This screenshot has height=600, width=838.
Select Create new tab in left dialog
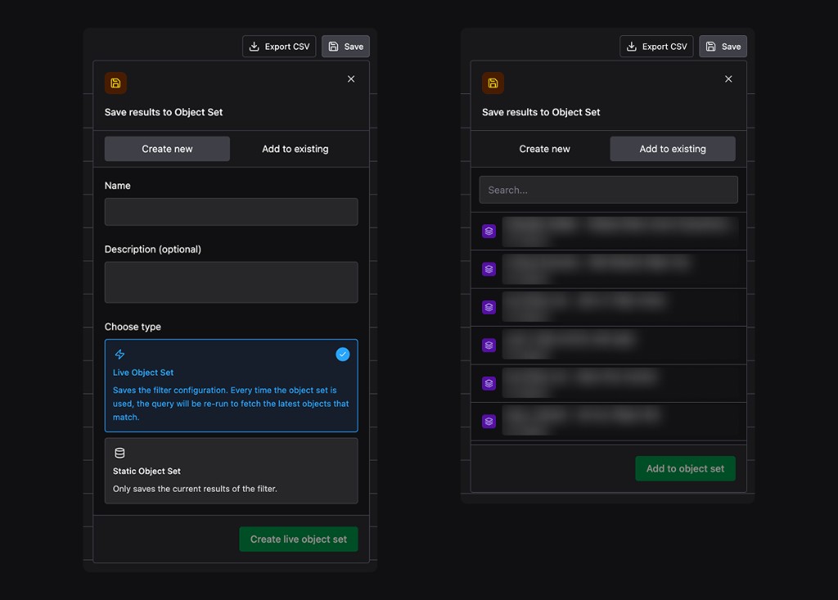click(x=167, y=149)
